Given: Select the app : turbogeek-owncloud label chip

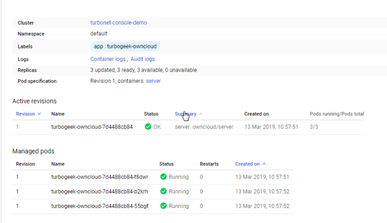Looking at the screenshot, I should click(x=125, y=46).
